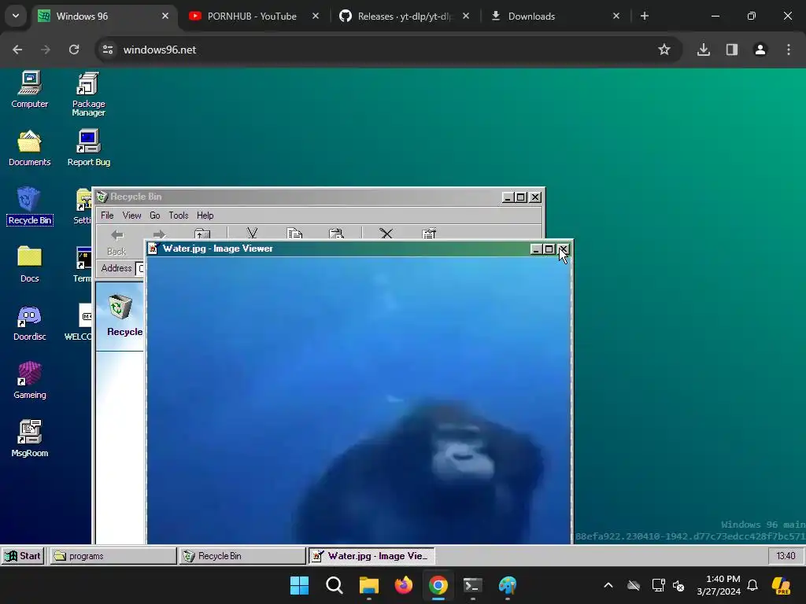Screen dimensions: 806x604
Task: Expand the tab search dropdown arrow
Action: pyautogui.click(x=16, y=16)
